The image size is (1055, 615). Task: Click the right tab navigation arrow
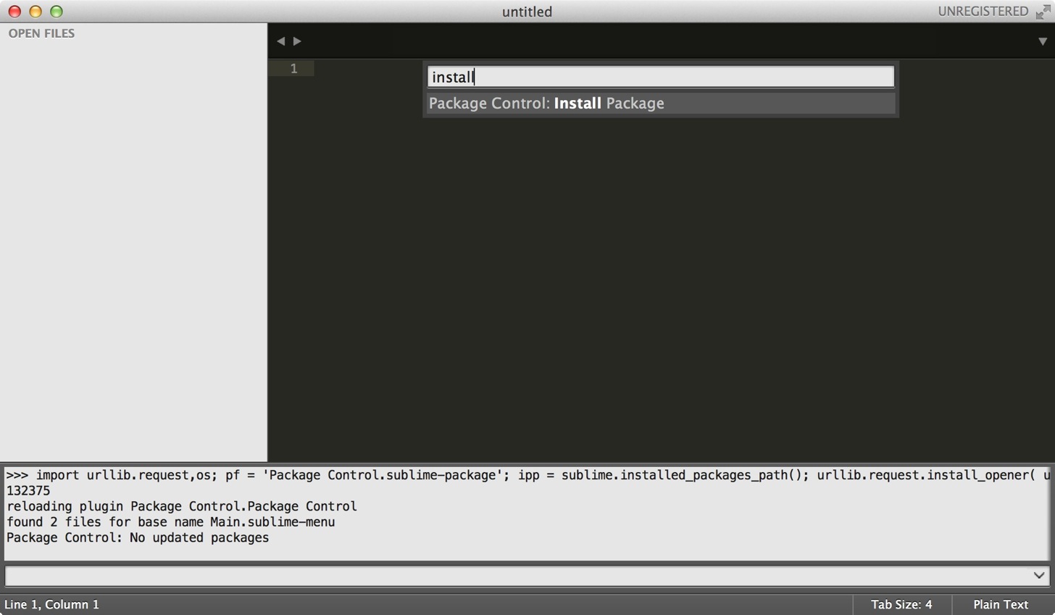[297, 41]
